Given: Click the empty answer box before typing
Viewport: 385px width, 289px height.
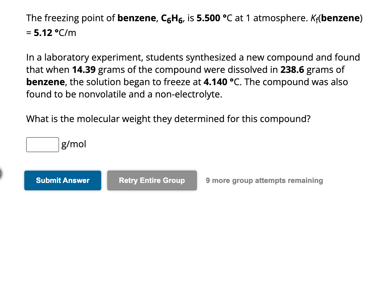Looking at the screenshot, I should pos(42,144).
